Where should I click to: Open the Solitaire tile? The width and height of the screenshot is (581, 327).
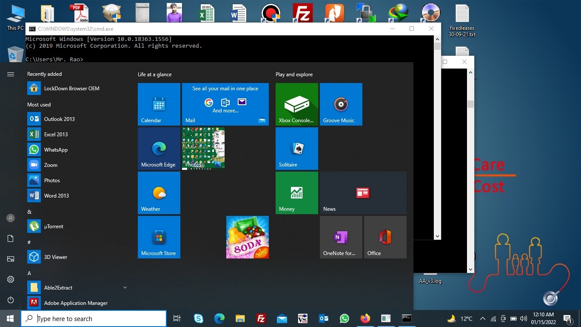[297, 149]
